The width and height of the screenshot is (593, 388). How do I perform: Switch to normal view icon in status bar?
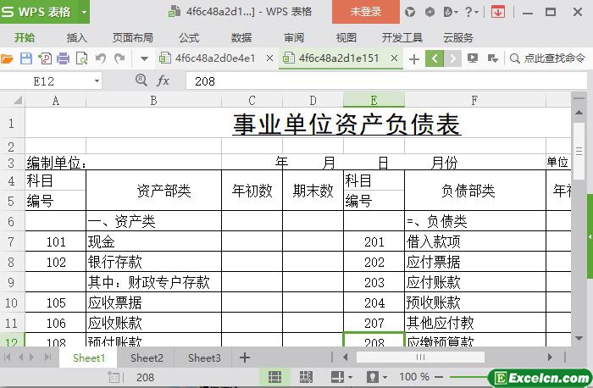(274, 377)
